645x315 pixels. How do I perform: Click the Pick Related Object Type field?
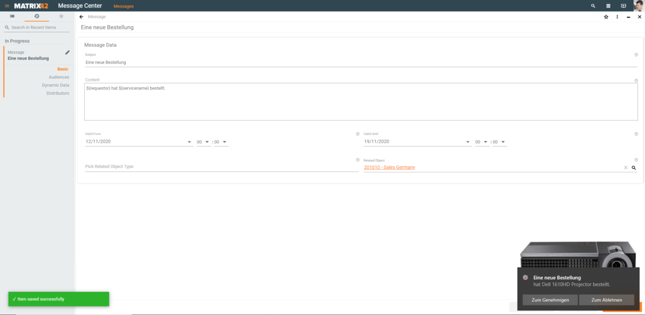pyautogui.click(x=221, y=167)
